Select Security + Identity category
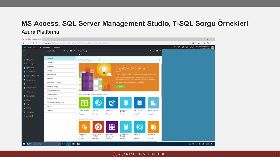 pos(60,94)
